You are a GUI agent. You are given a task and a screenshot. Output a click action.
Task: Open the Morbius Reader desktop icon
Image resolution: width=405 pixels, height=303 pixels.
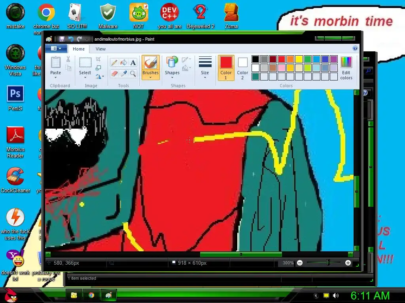[x=15, y=142]
